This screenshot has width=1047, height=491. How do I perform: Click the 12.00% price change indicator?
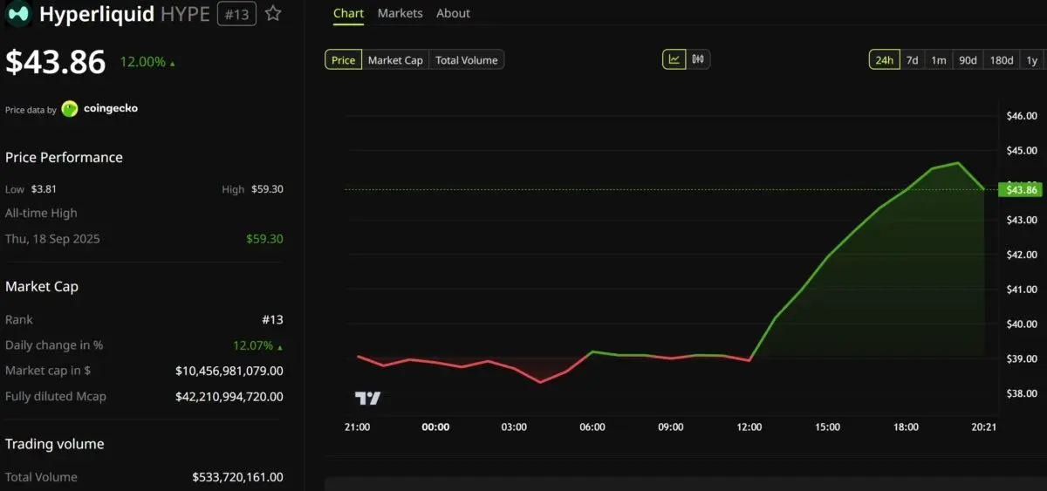point(147,62)
